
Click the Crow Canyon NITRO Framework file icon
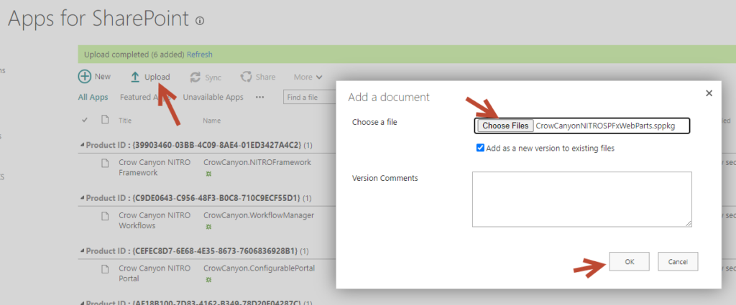106,163
